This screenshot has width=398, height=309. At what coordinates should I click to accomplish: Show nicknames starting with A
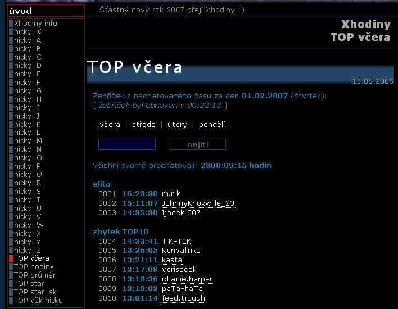28,40
